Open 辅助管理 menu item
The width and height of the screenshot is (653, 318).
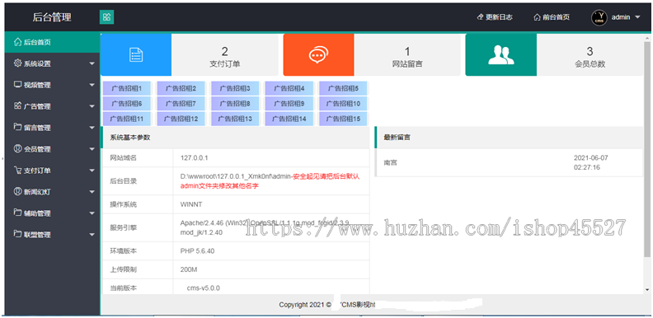coord(52,213)
